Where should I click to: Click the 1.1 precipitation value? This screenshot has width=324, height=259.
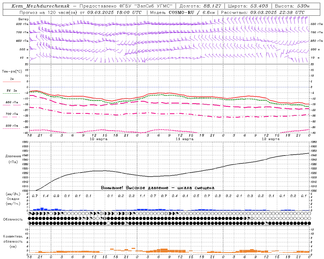tap(142, 196)
